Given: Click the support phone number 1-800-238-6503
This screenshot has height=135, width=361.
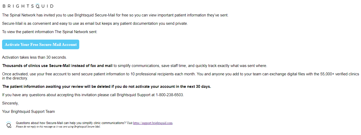Looking at the screenshot, I should pos(169,95).
